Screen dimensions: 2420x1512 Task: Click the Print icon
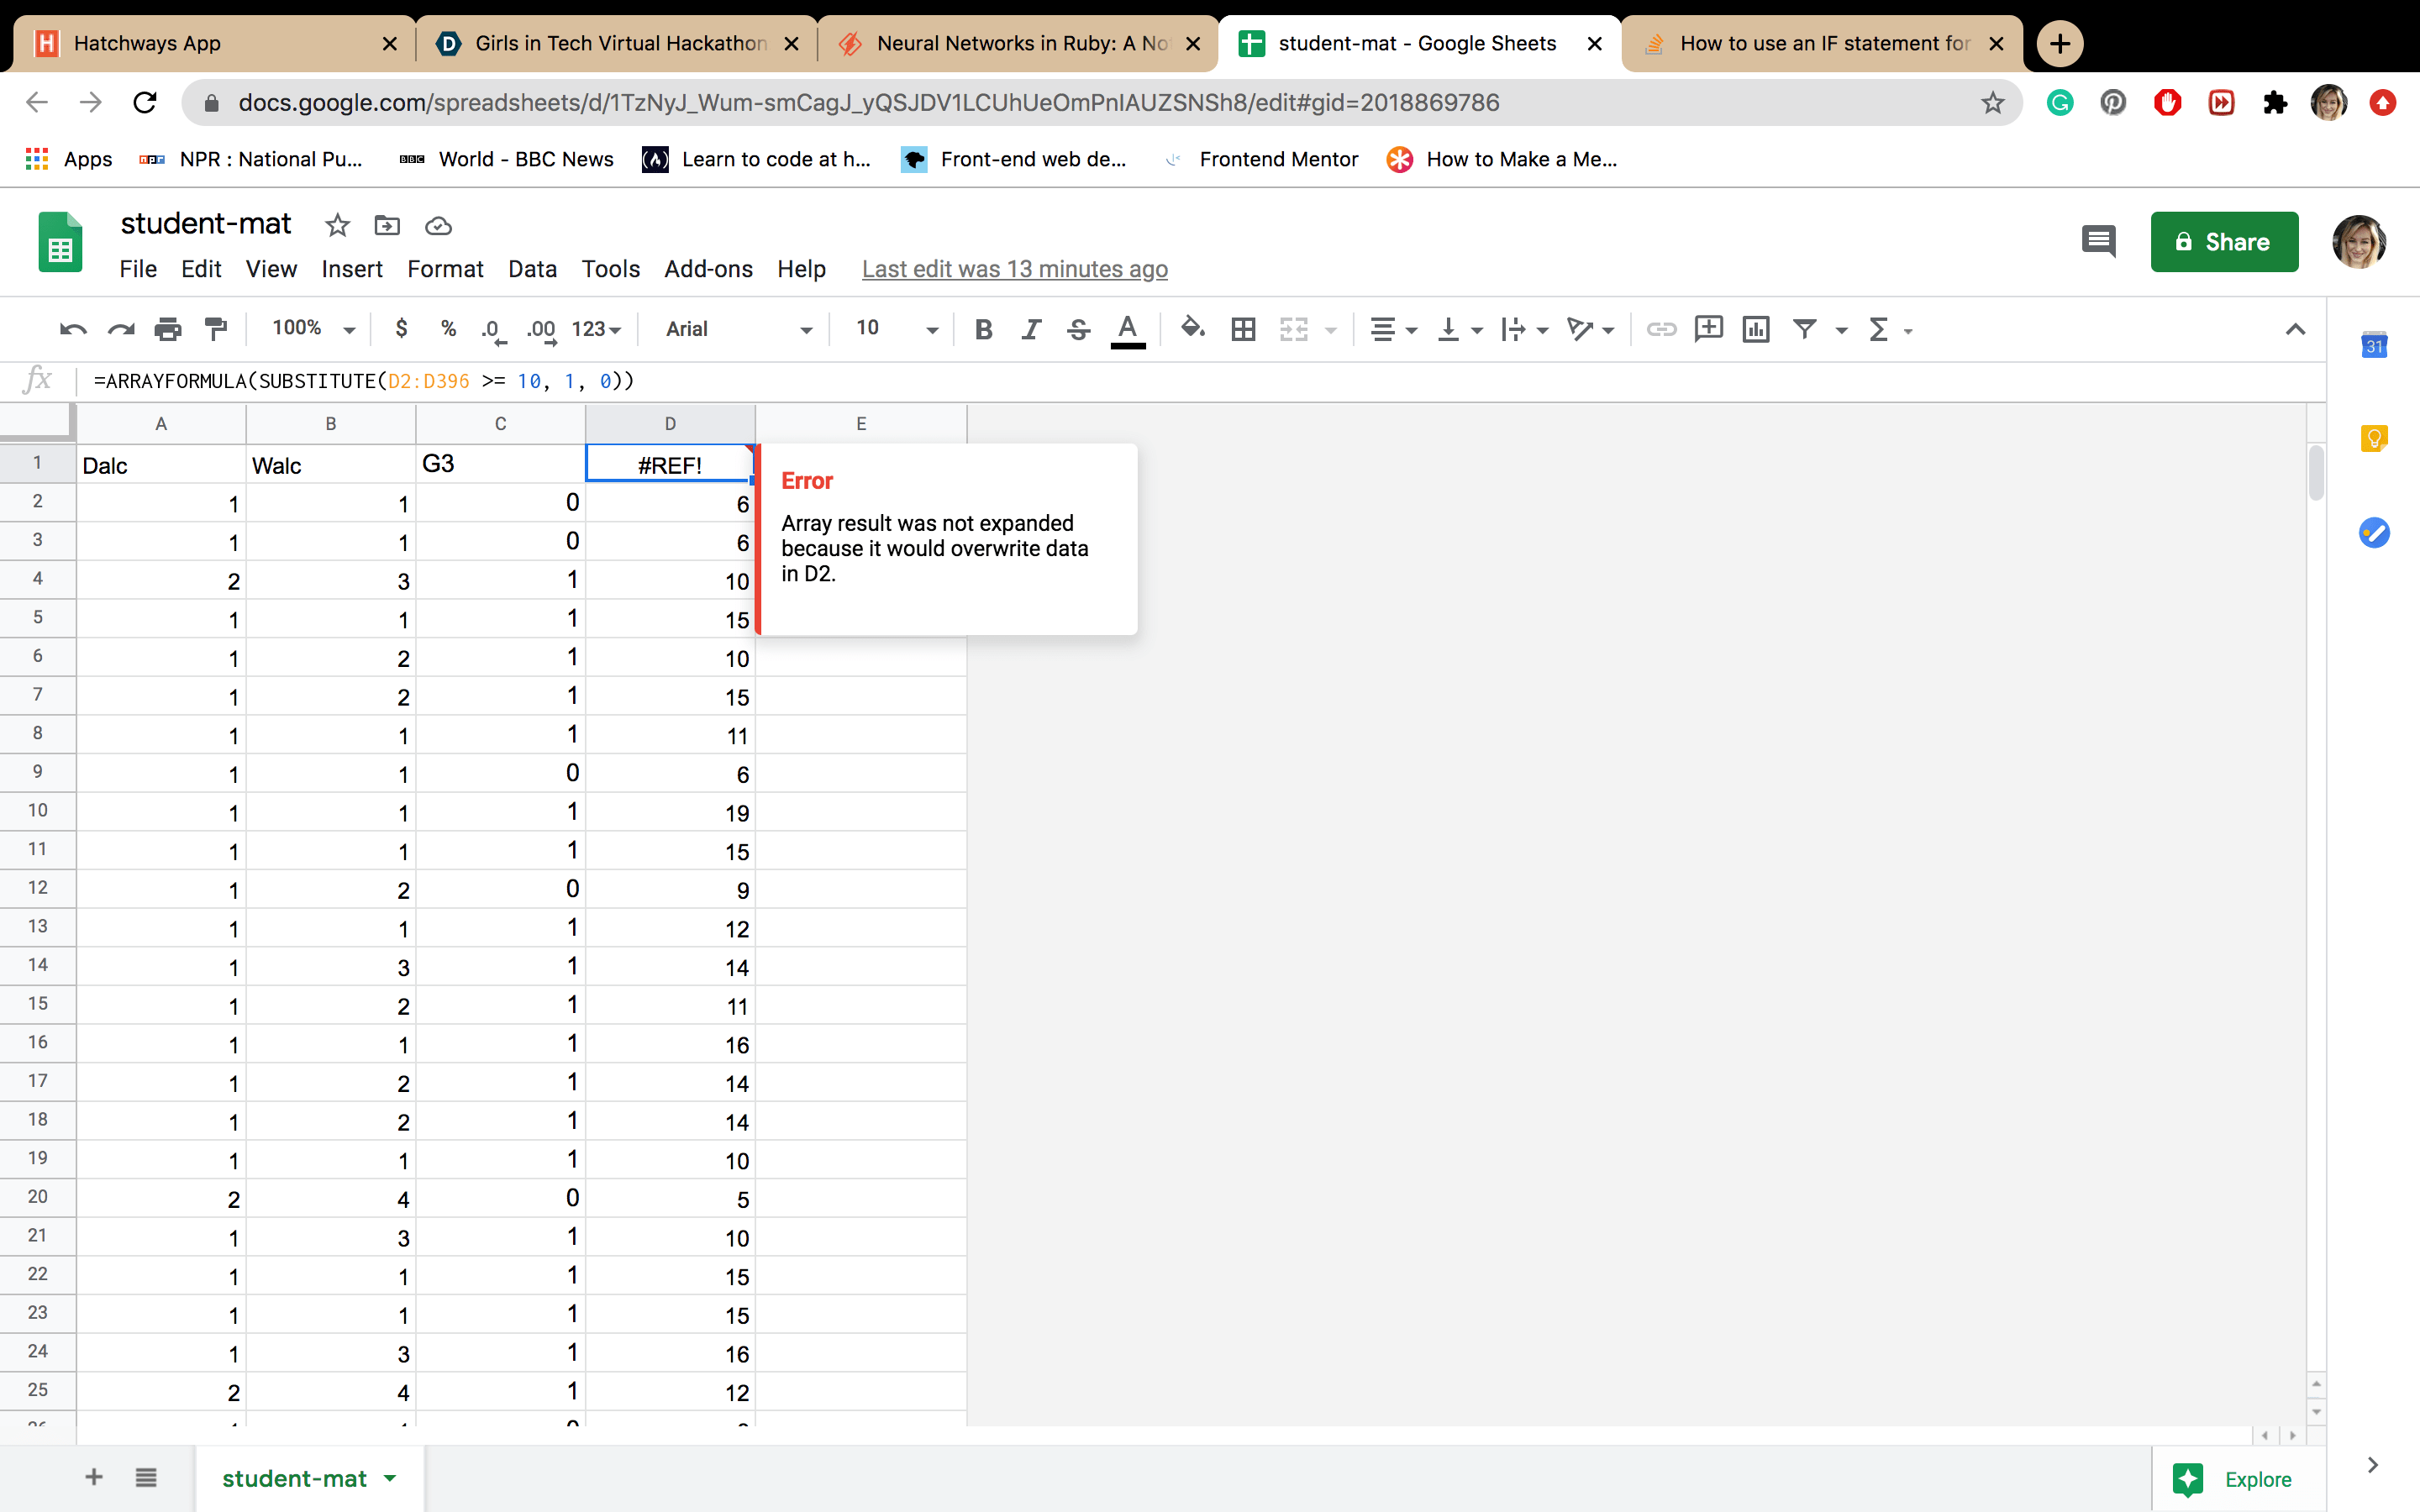tap(168, 329)
